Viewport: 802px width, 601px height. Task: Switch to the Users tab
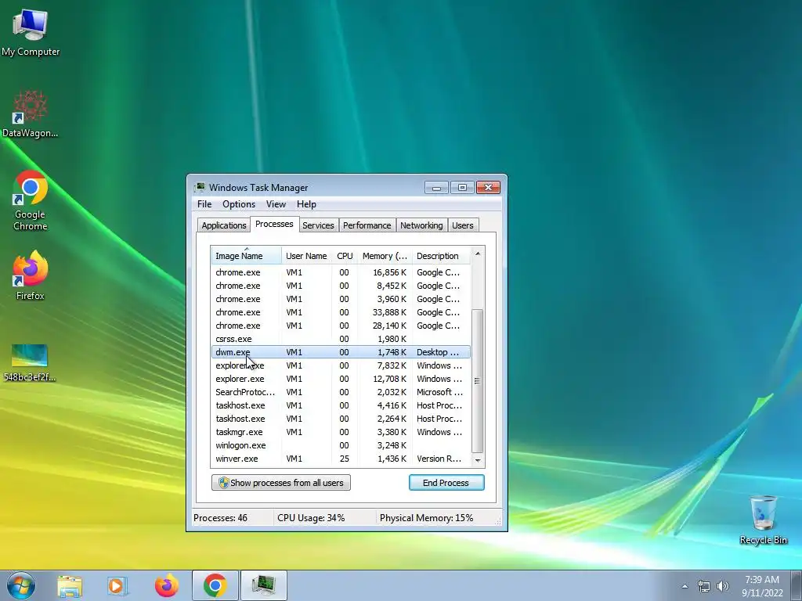[x=462, y=225]
